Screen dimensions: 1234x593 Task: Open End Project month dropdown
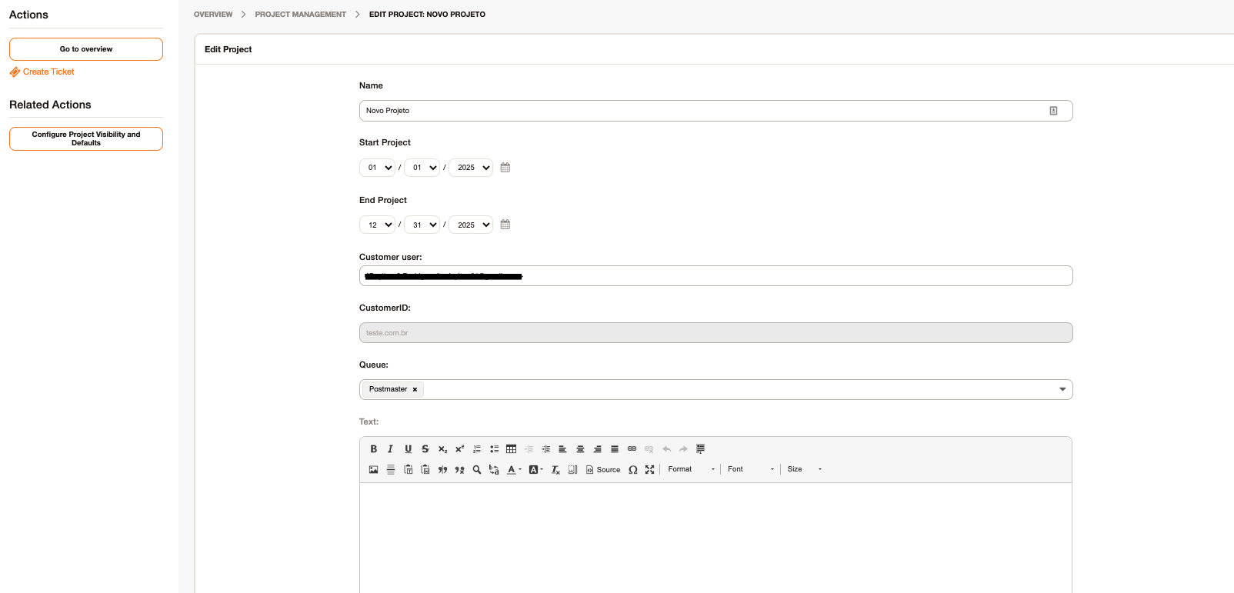point(378,225)
